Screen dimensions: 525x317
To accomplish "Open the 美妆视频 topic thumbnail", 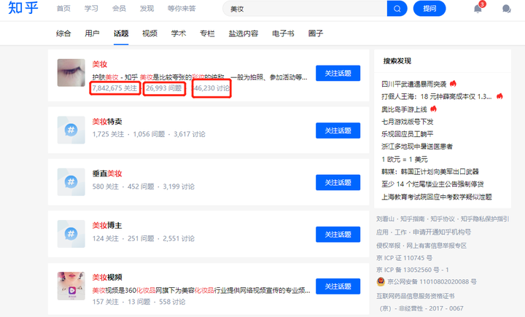I will click(x=71, y=286).
